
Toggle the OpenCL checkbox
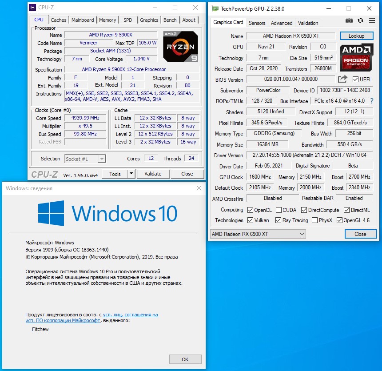(250, 210)
